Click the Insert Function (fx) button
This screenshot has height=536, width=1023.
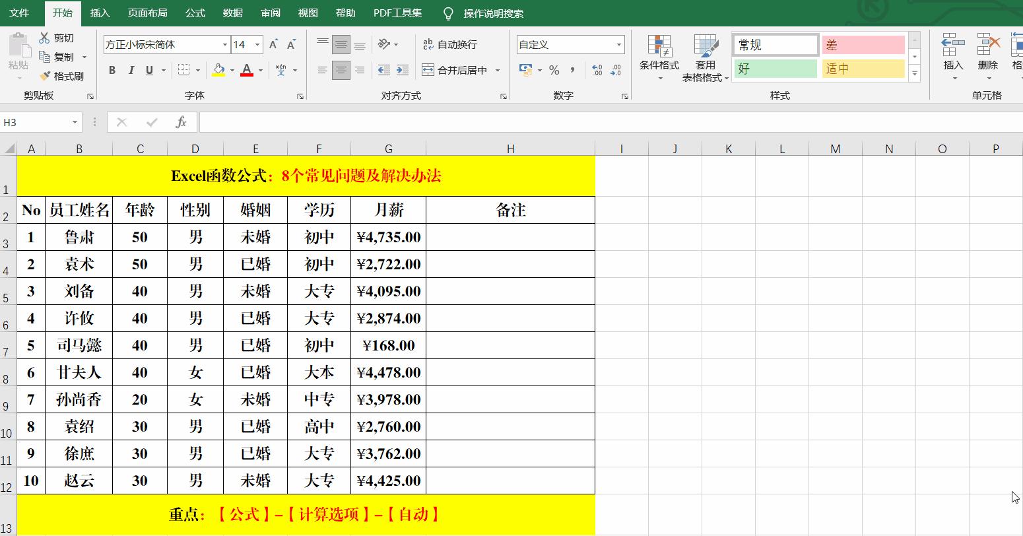[x=181, y=122]
